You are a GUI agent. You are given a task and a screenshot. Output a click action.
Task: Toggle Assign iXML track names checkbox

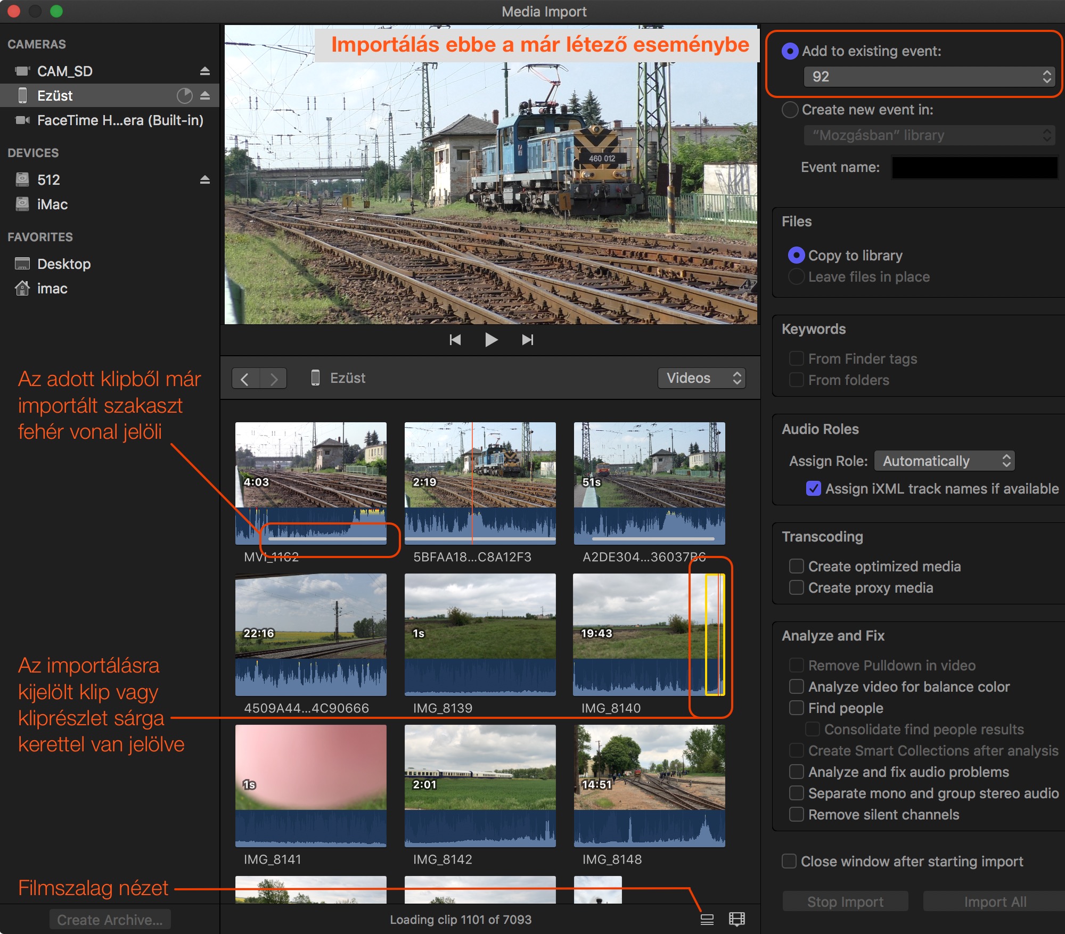[x=814, y=488]
